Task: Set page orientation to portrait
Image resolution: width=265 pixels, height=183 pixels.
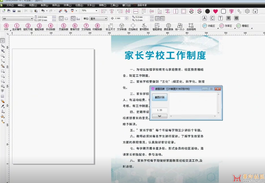Action: [61, 18]
